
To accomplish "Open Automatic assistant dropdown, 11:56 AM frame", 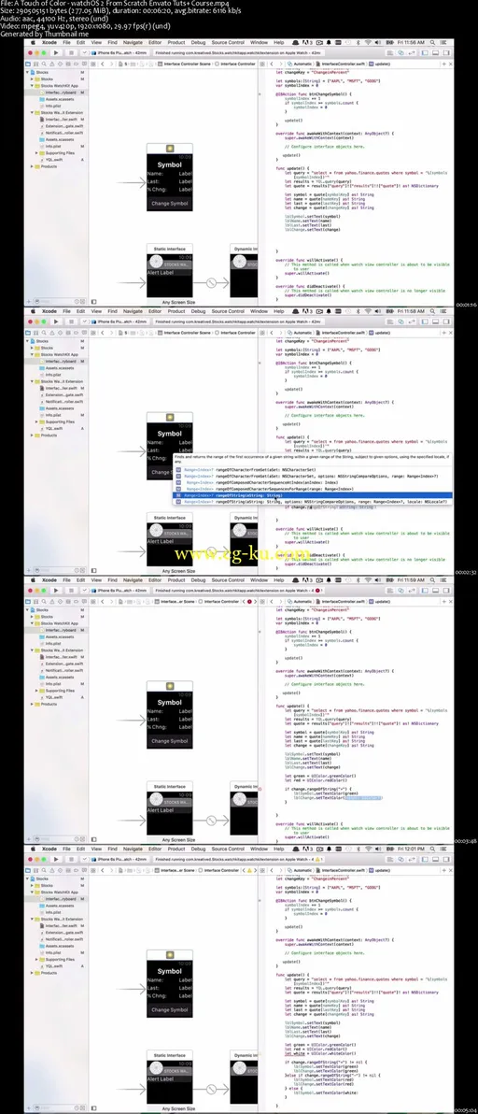I will click(301, 64).
